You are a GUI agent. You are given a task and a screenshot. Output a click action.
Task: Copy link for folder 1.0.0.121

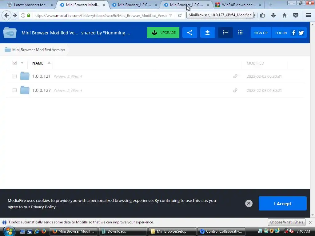[235, 76]
